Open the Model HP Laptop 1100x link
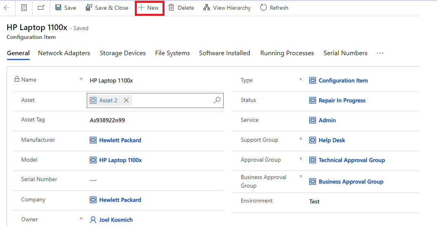The width and height of the screenshot is (437, 227). pyautogui.click(x=121, y=160)
